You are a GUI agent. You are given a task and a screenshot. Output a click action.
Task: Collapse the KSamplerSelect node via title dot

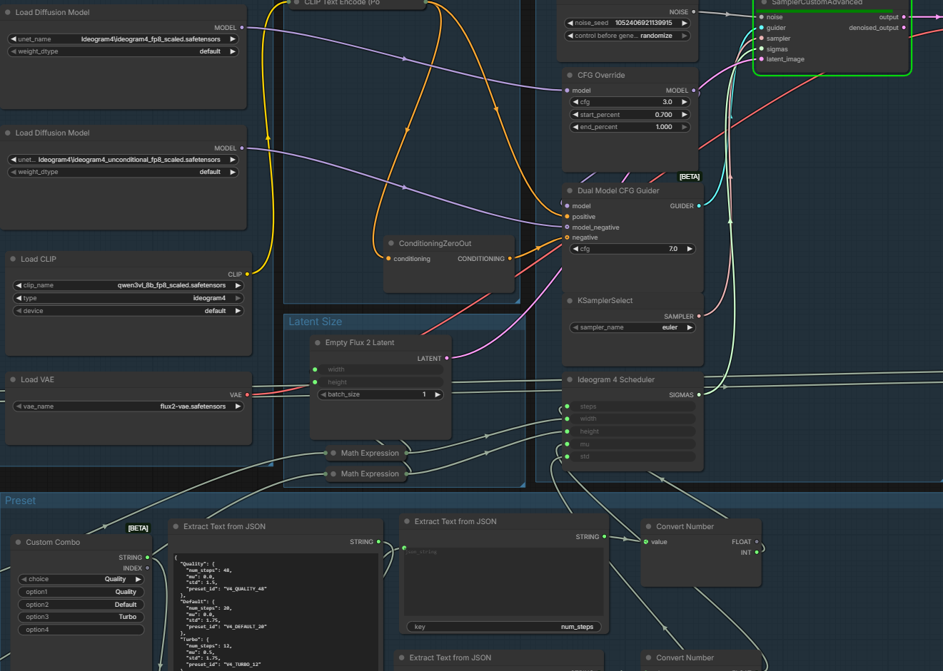[x=570, y=301]
